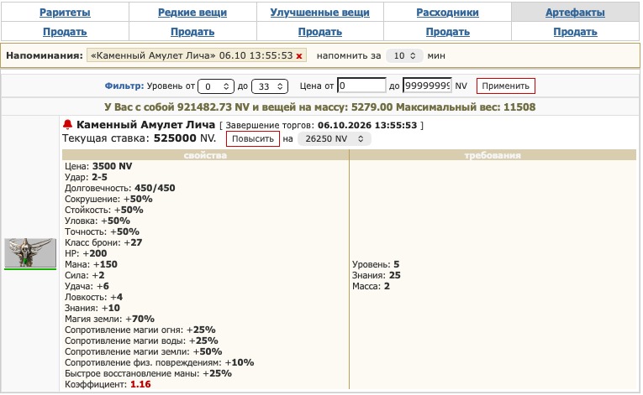This screenshot has width=643, height=395.
Task: Open the Редкие вещи tab
Action: coord(192,13)
